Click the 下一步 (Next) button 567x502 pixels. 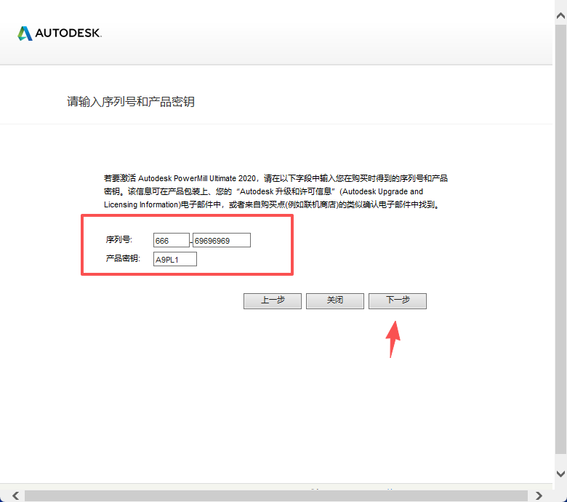(398, 300)
